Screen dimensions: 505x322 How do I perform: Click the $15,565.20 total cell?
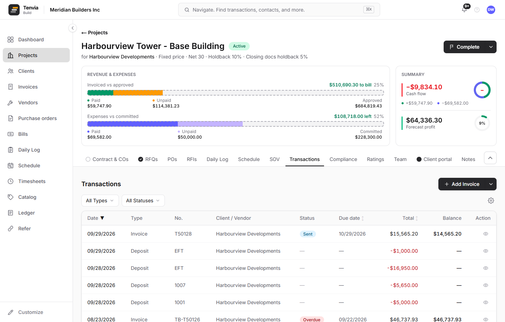[404, 234]
